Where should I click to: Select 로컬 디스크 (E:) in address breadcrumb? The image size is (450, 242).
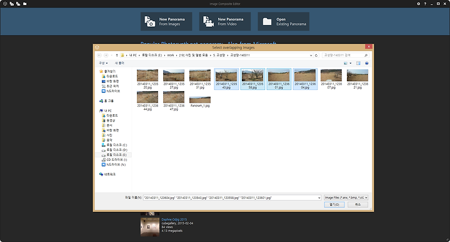click(152, 56)
